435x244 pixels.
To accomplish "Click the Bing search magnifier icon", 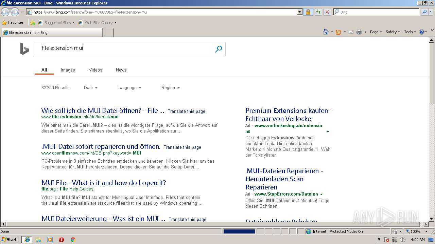I will 219,49.
